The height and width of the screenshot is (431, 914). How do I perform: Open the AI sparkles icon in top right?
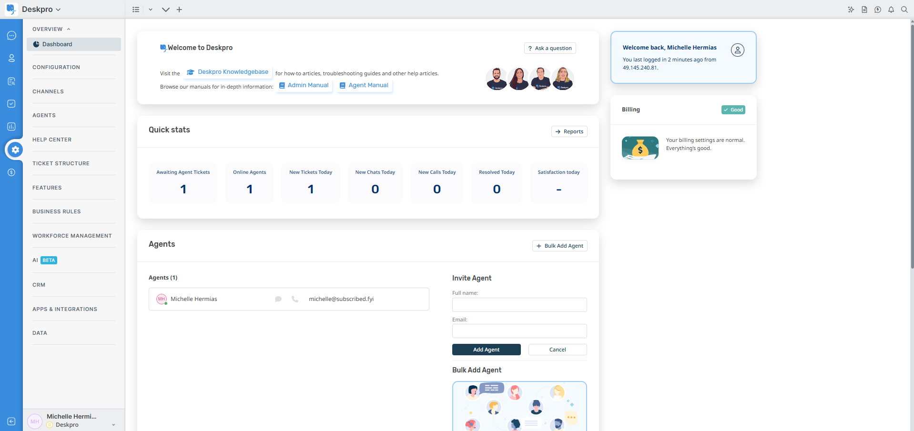click(x=851, y=10)
